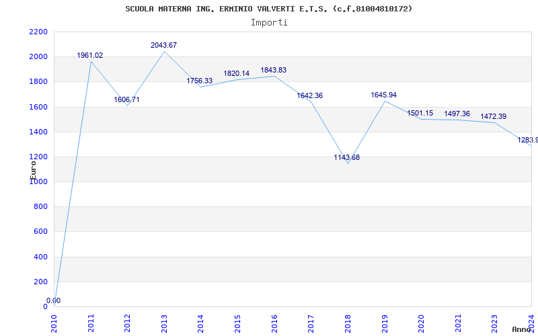This screenshot has height=336, width=538.
Task: Click the 1820.14 value label
Action: pos(237,73)
